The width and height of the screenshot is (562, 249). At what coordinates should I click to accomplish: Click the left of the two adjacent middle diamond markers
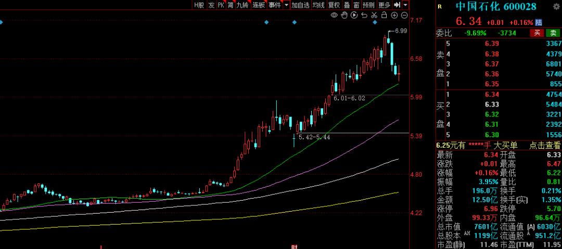coord(266,22)
